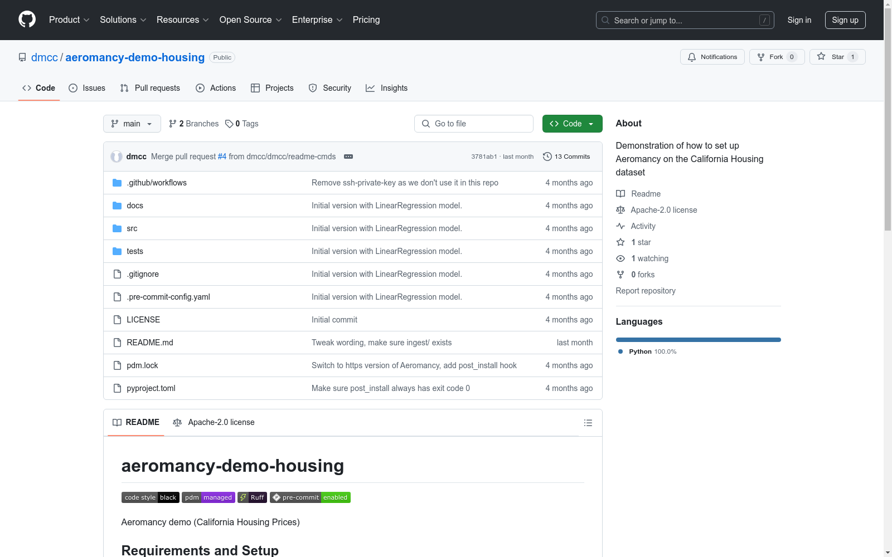Click the Ruff badge

click(253, 497)
